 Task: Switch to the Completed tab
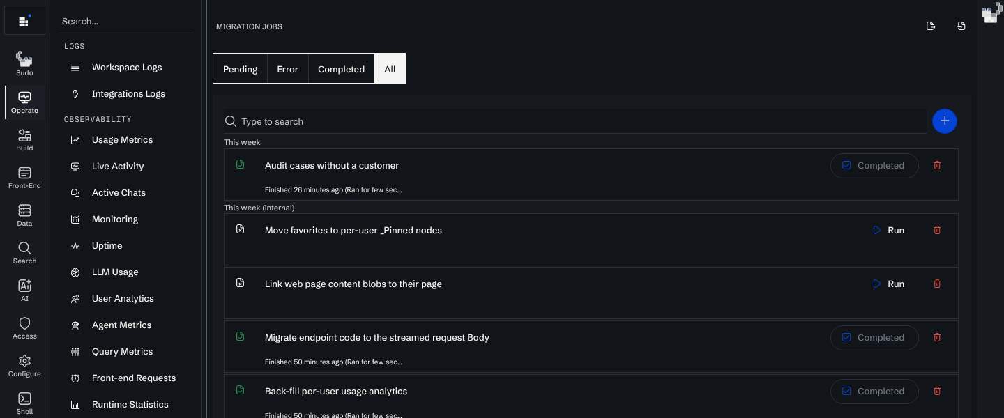point(341,69)
